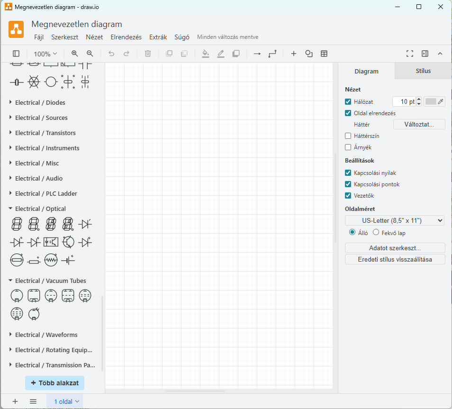Click the bring to front icon

(x=169, y=54)
